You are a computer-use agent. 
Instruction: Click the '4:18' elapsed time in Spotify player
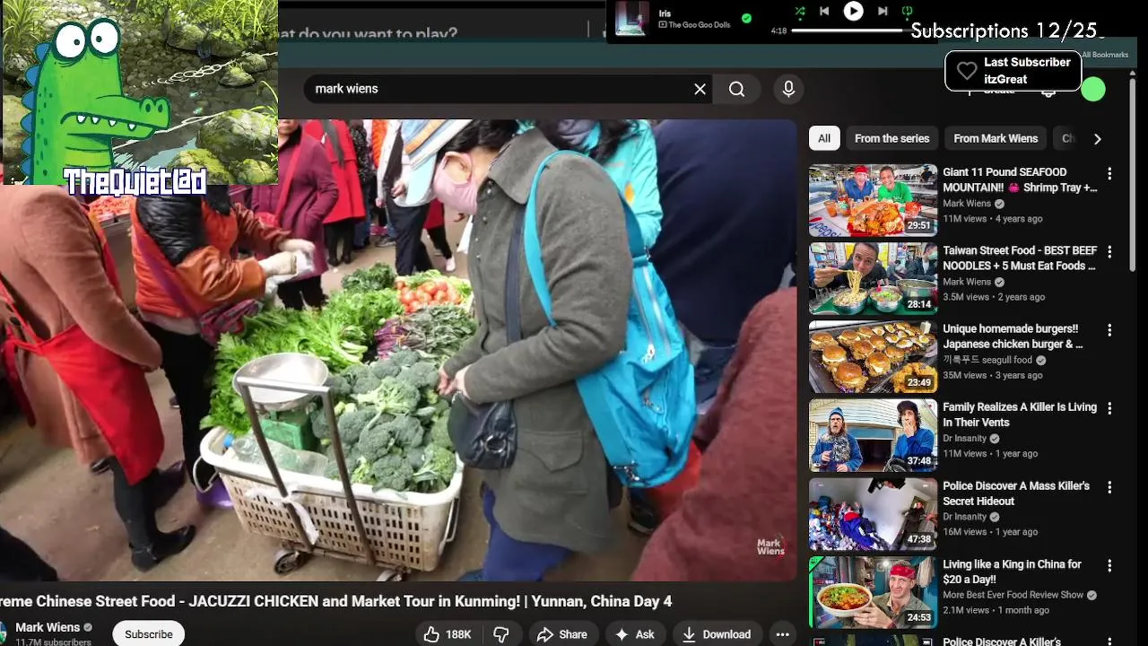coord(778,31)
